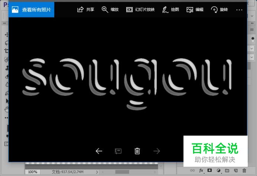
Task: Create adjustment layer half-circle icon
Action: pyautogui.click(x=218, y=170)
